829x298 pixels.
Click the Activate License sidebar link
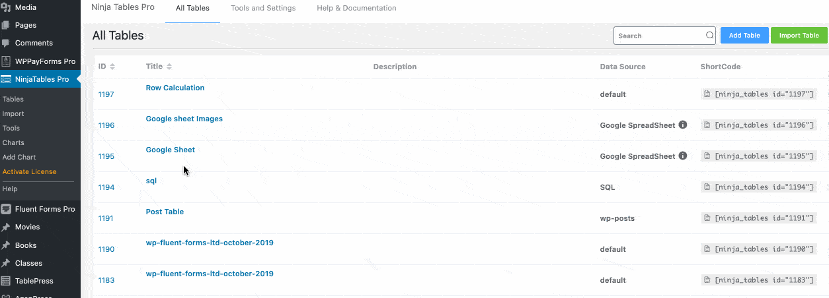(29, 171)
